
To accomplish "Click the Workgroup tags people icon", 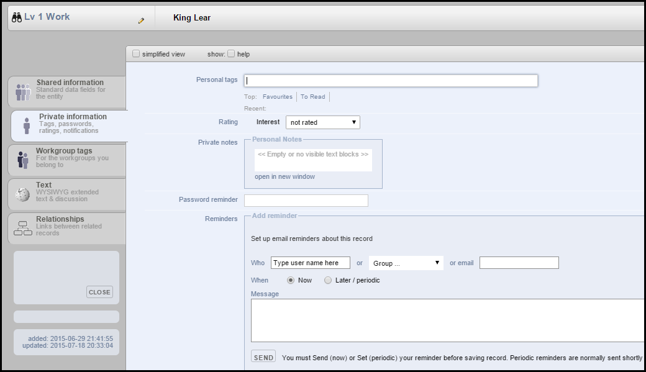I will click(x=22, y=160).
